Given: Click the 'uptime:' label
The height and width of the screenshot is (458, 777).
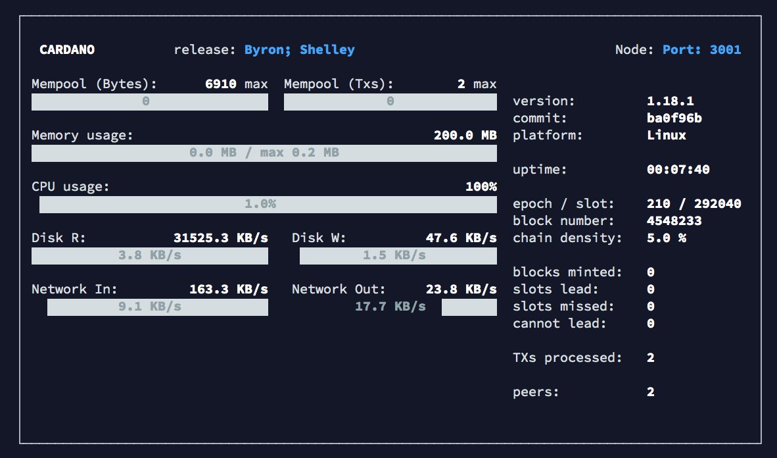Looking at the screenshot, I should (540, 170).
